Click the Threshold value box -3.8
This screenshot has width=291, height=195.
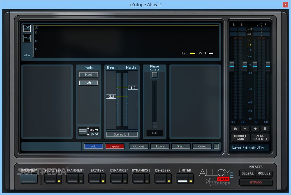[x=111, y=97]
